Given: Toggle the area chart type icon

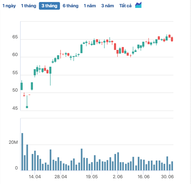Looking at the screenshot, I should (138, 5).
